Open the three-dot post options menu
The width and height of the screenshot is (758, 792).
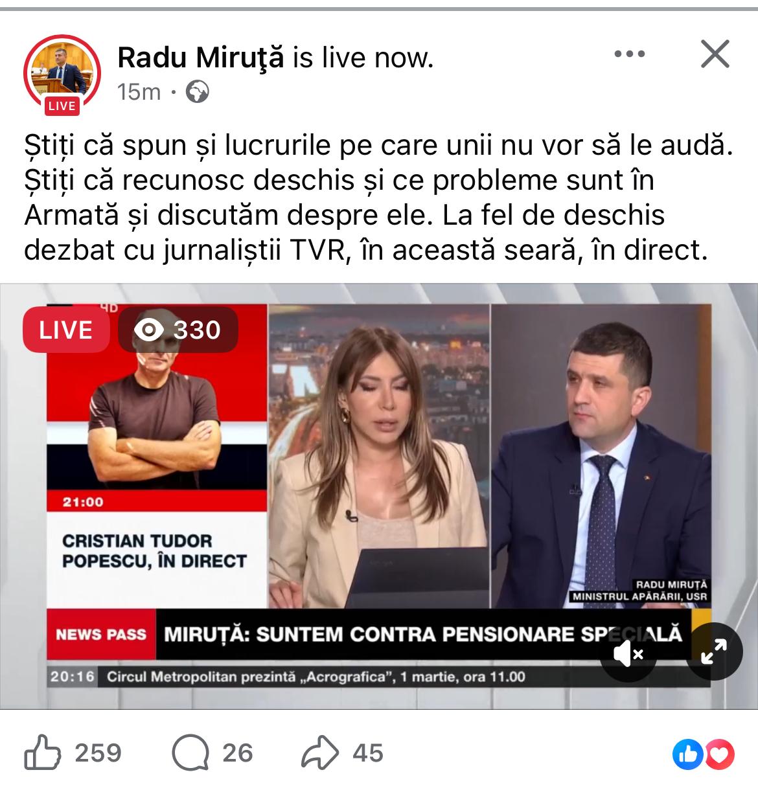629,54
